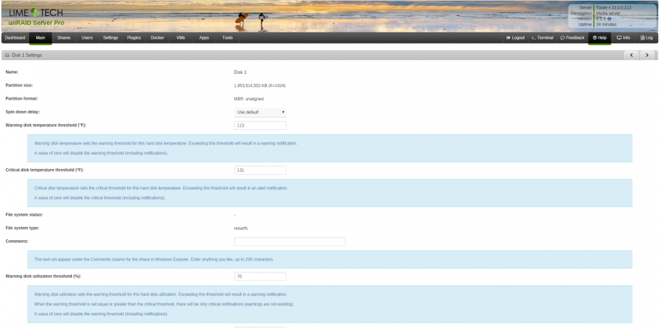Click the 'MBR: unaligned' partition format value
Screen dimensions: 659x328
click(248, 98)
